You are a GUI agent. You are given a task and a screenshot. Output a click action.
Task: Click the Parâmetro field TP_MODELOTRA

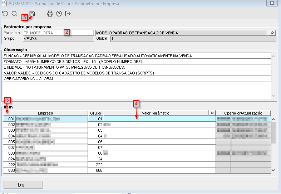58,33
